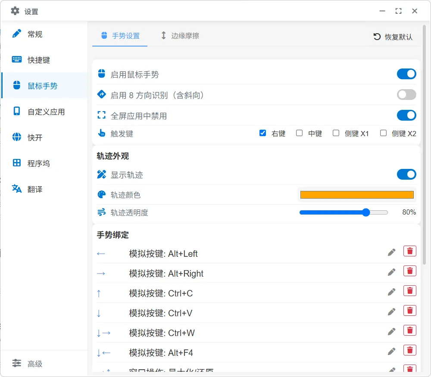This screenshot has width=431, height=377.
Task: Select the 模拟按键: Alt+Left row text
Action: coord(163,254)
